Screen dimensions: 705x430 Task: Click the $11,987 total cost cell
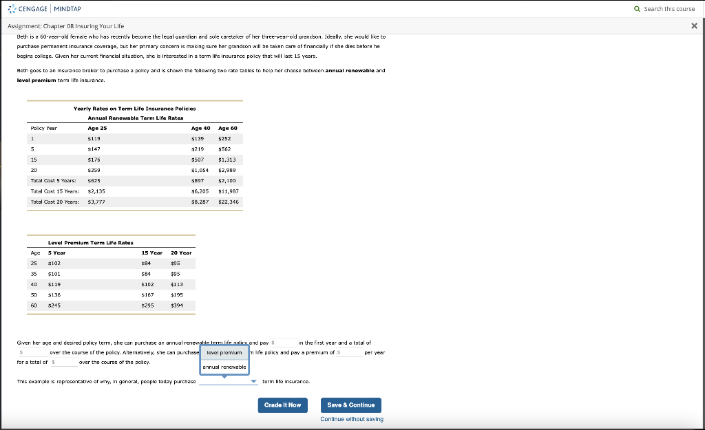[x=229, y=191]
